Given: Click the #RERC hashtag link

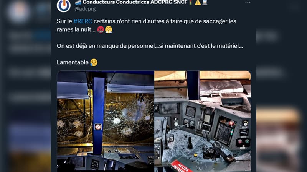Looking at the screenshot, I should pyautogui.click(x=83, y=21).
